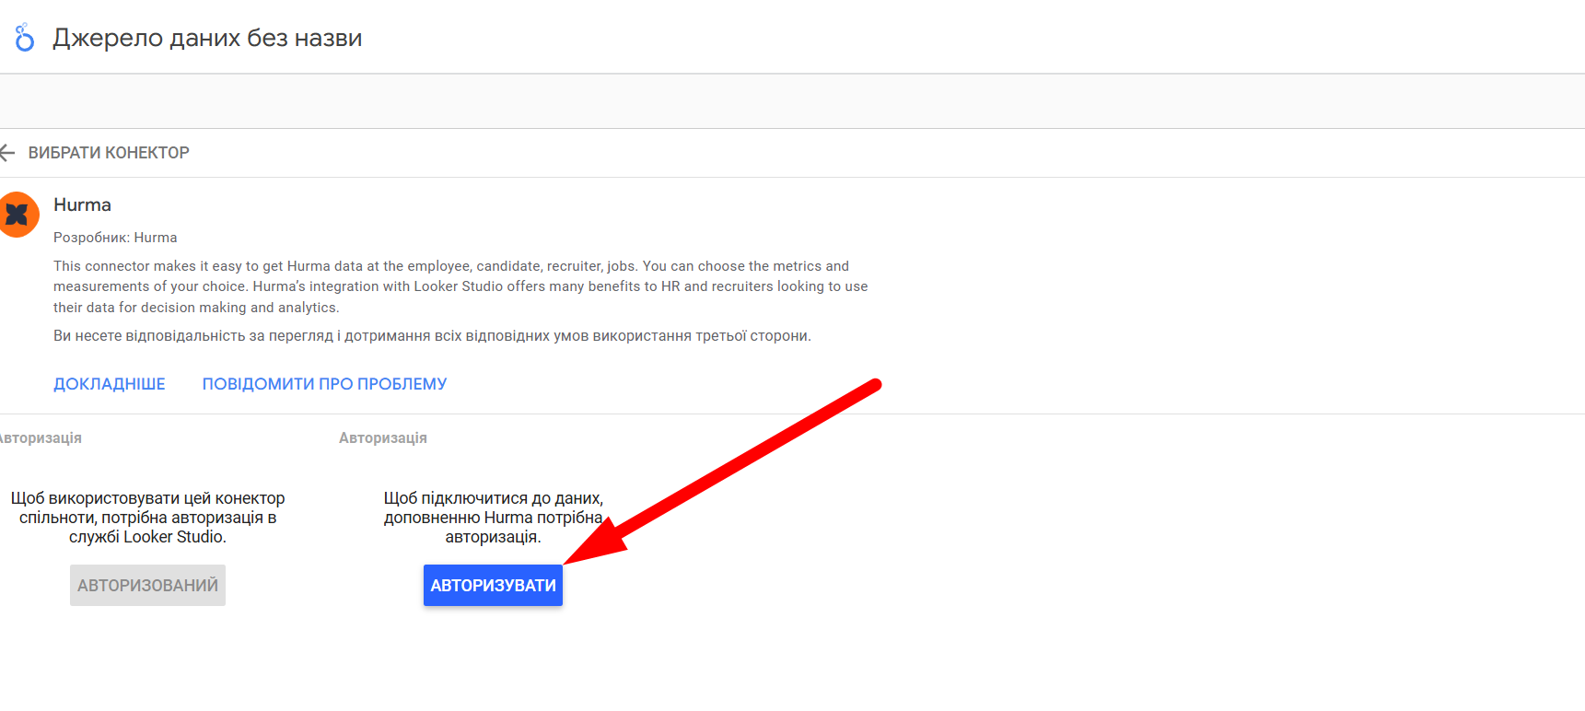Rename the data source title 'Джерело даних без назви'

207,38
